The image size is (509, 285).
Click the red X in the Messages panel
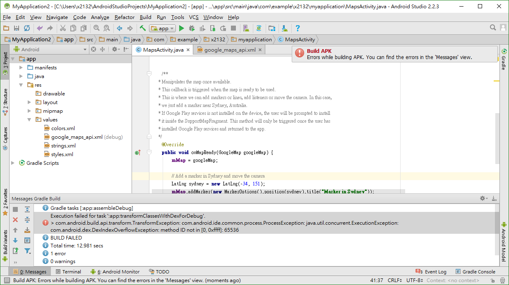[15, 220]
